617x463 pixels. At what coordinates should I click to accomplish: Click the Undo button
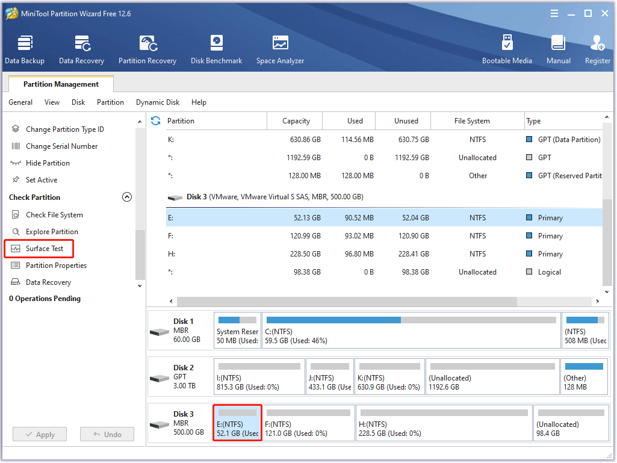point(107,435)
